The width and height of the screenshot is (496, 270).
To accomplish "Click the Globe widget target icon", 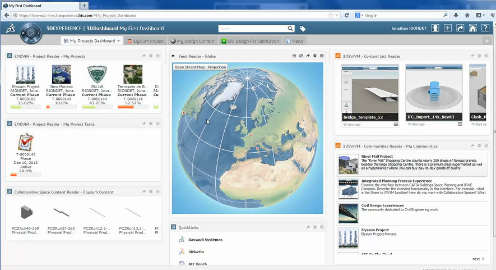I will [x=294, y=56].
